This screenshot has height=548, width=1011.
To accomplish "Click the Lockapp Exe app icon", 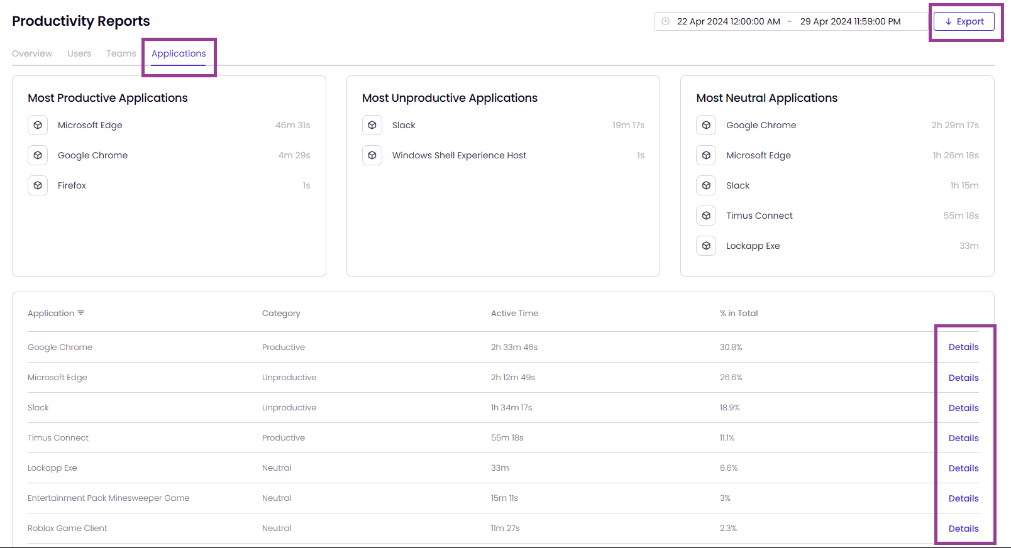I will (706, 246).
